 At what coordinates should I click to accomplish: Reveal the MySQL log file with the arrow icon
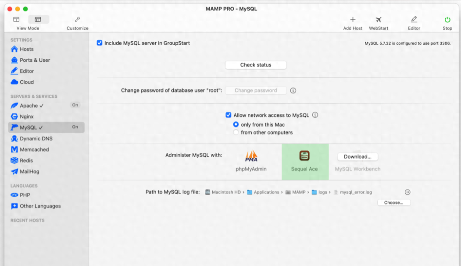[407, 192]
